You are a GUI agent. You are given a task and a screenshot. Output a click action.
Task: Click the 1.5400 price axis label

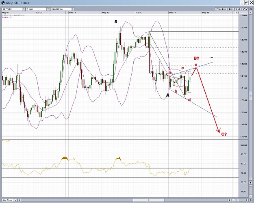[x=243, y=15]
